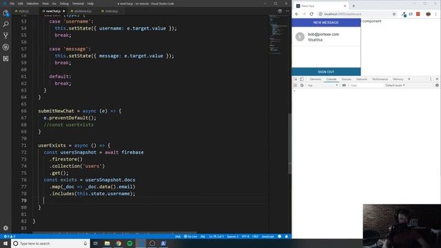Screen dimensions: 441x248
Task: Switch to the styles.js editor tab
Action: pos(23,11)
